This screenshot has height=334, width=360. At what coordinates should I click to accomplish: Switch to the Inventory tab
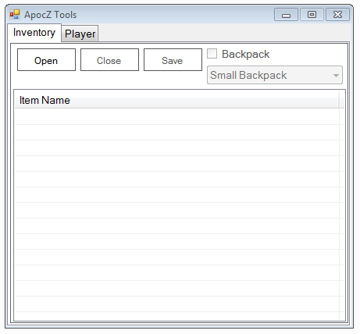(34, 33)
